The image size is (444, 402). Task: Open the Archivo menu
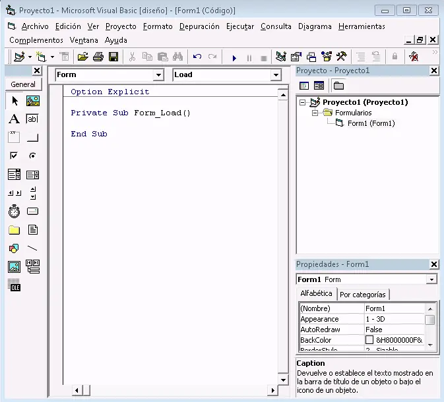tap(35, 26)
